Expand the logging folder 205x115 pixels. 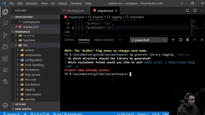pos(18,89)
